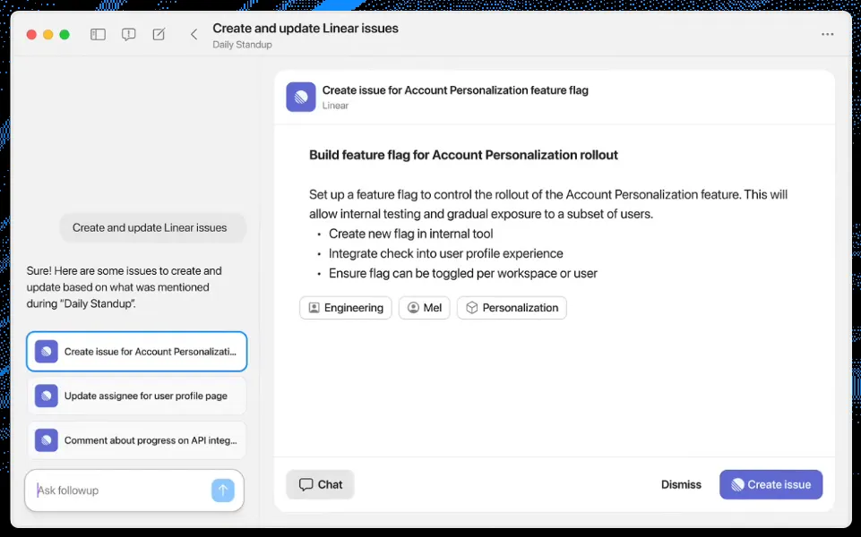Click the new note compose icon
Image resolution: width=861 pixels, height=537 pixels.
point(159,35)
